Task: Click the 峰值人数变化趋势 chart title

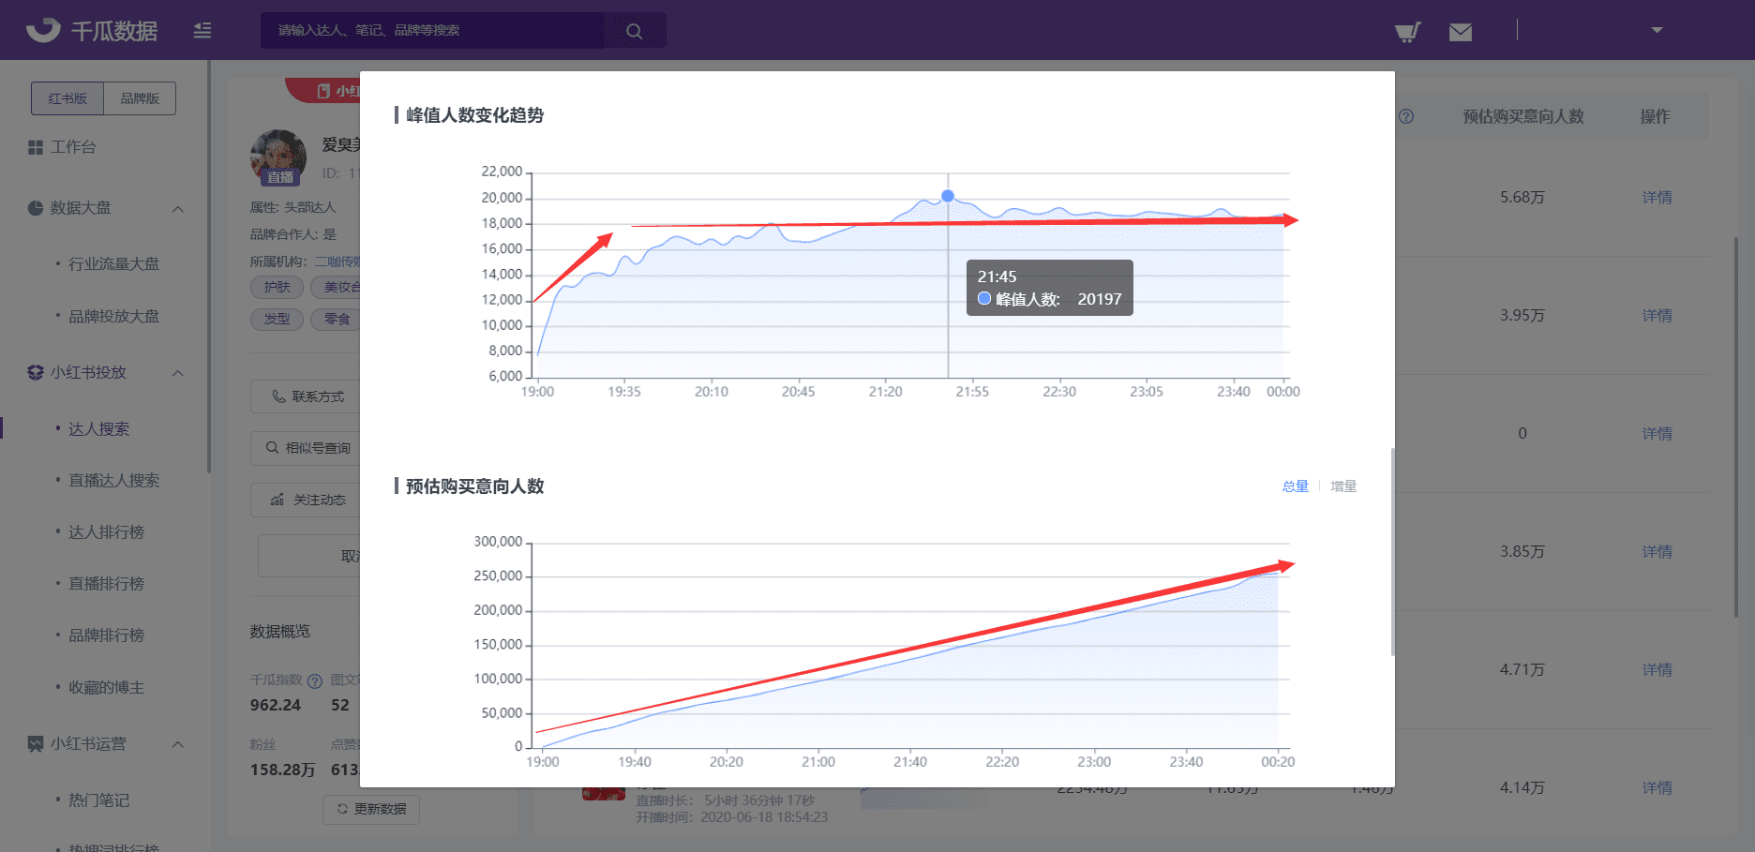Action: 474,115
